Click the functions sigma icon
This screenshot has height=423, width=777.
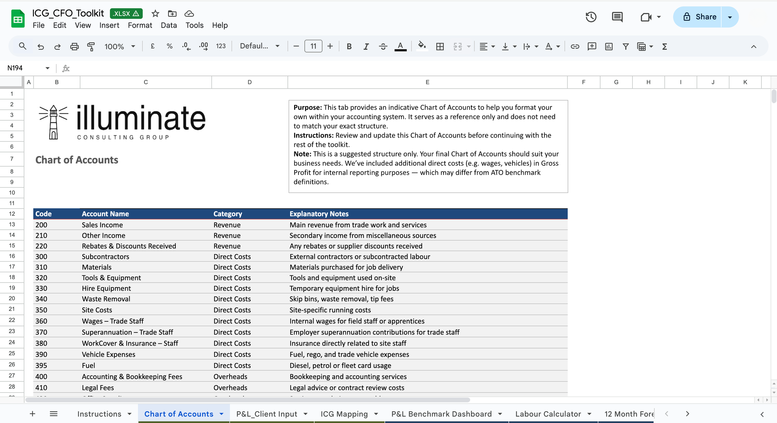(x=664, y=47)
